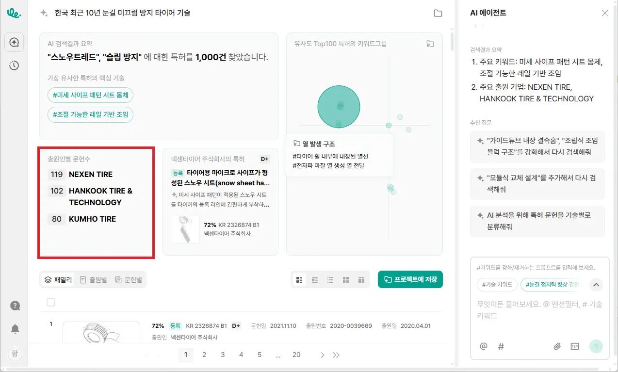Click the 123 number input icon

575,346
